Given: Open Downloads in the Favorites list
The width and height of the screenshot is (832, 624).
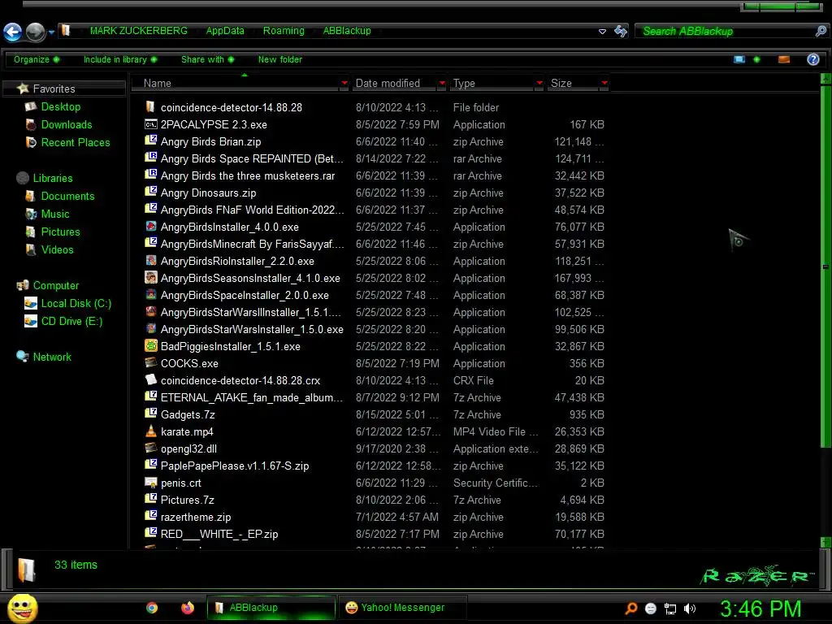Looking at the screenshot, I should (67, 124).
